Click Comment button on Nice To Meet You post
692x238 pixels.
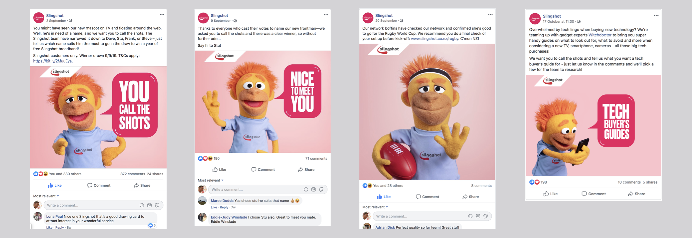pyautogui.click(x=263, y=170)
